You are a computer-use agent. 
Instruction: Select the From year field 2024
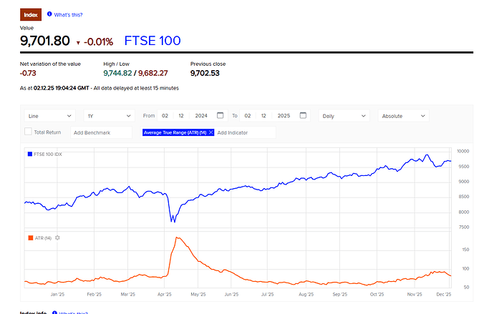[201, 116]
